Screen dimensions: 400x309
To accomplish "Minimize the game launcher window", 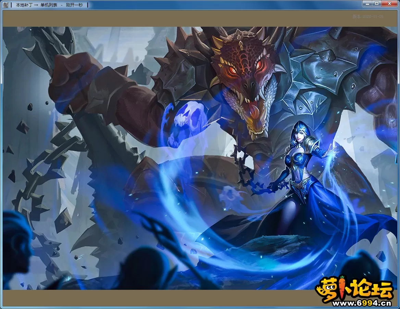I will tap(367, 3).
